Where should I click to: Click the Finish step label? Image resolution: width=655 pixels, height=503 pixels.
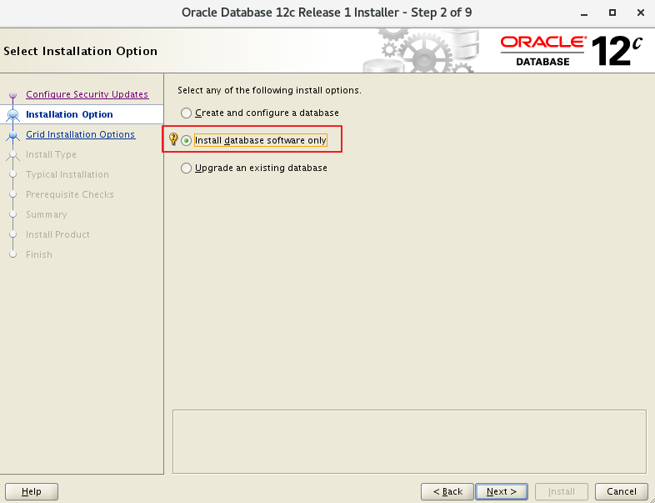coord(39,255)
